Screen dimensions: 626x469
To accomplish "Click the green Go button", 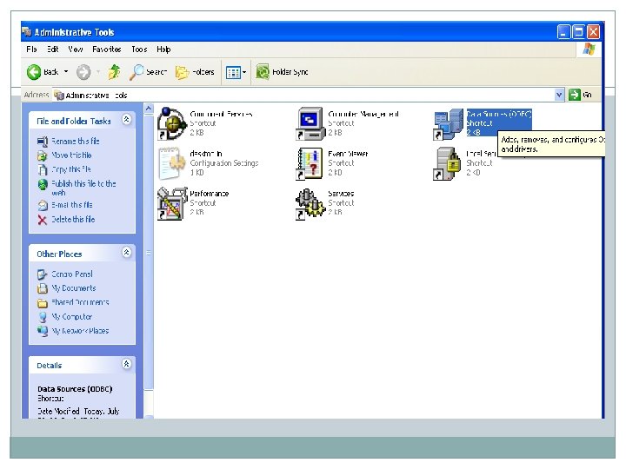I will 581,95.
